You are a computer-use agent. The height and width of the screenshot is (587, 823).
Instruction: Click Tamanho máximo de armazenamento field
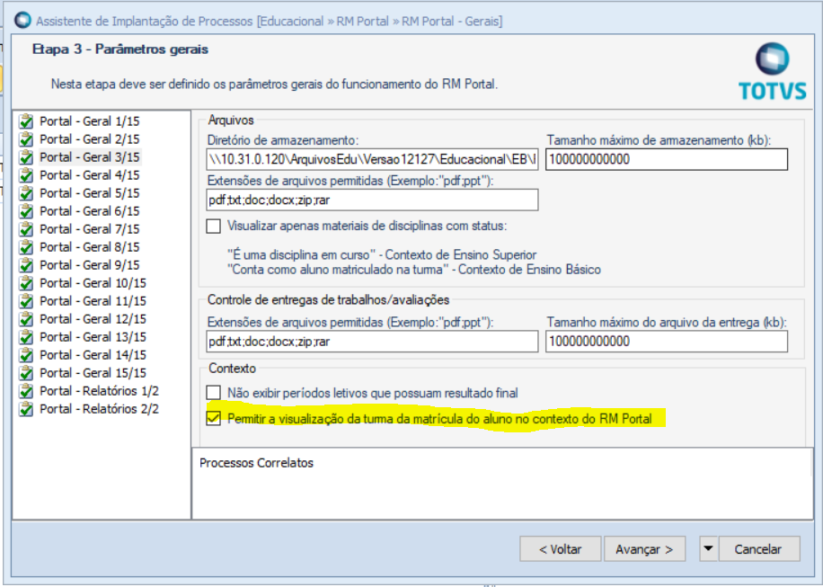pos(667,160)
